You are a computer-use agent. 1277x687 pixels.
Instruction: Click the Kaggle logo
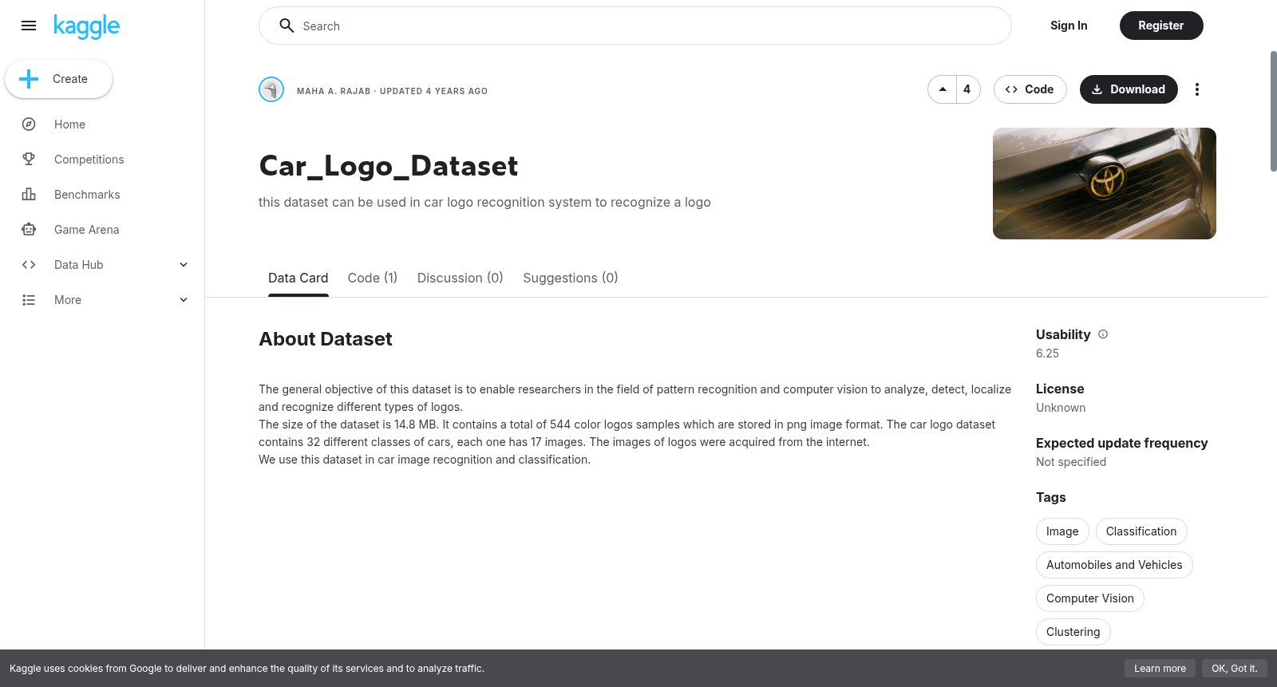pos(86,26)
